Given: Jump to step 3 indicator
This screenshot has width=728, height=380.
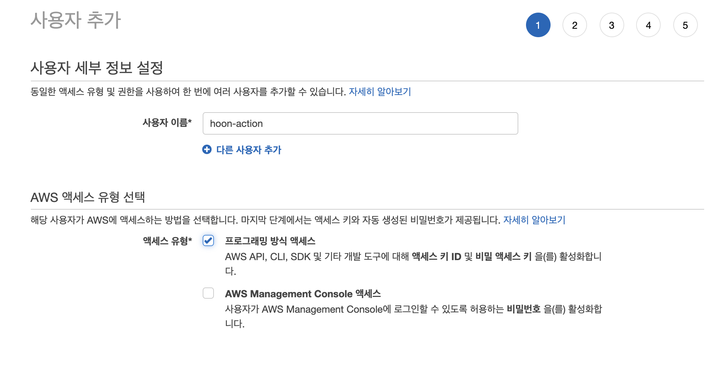Looking at the screenshot, I should (612, 25).
